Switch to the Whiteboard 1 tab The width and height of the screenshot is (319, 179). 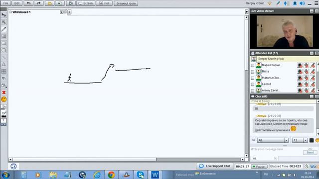(21, 12)
